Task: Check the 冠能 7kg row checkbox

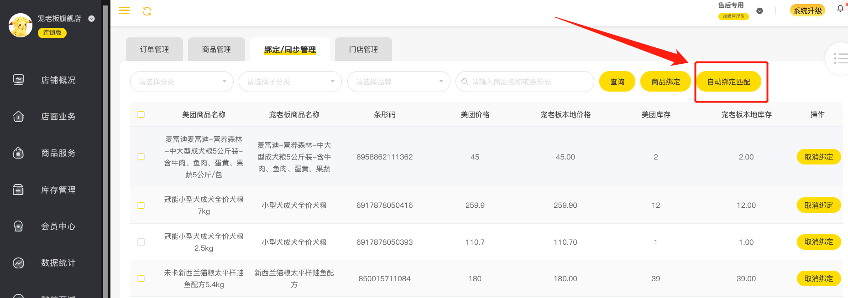Action: [141, 206]
